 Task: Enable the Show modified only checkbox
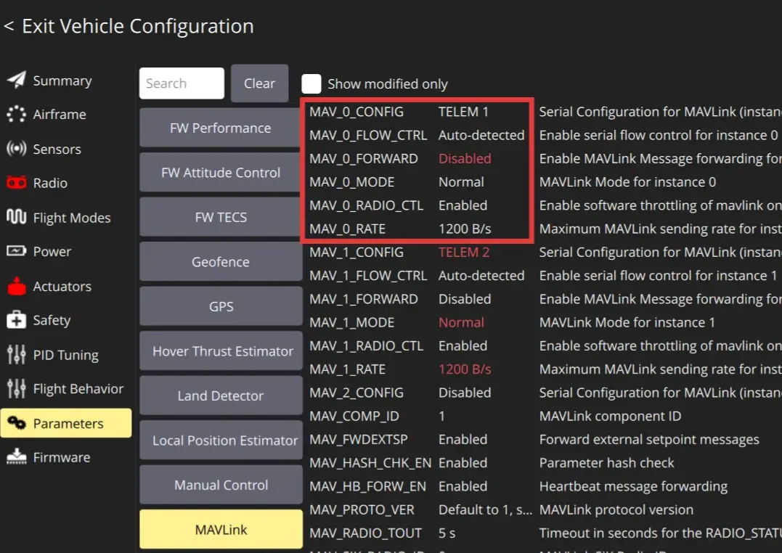311,83
